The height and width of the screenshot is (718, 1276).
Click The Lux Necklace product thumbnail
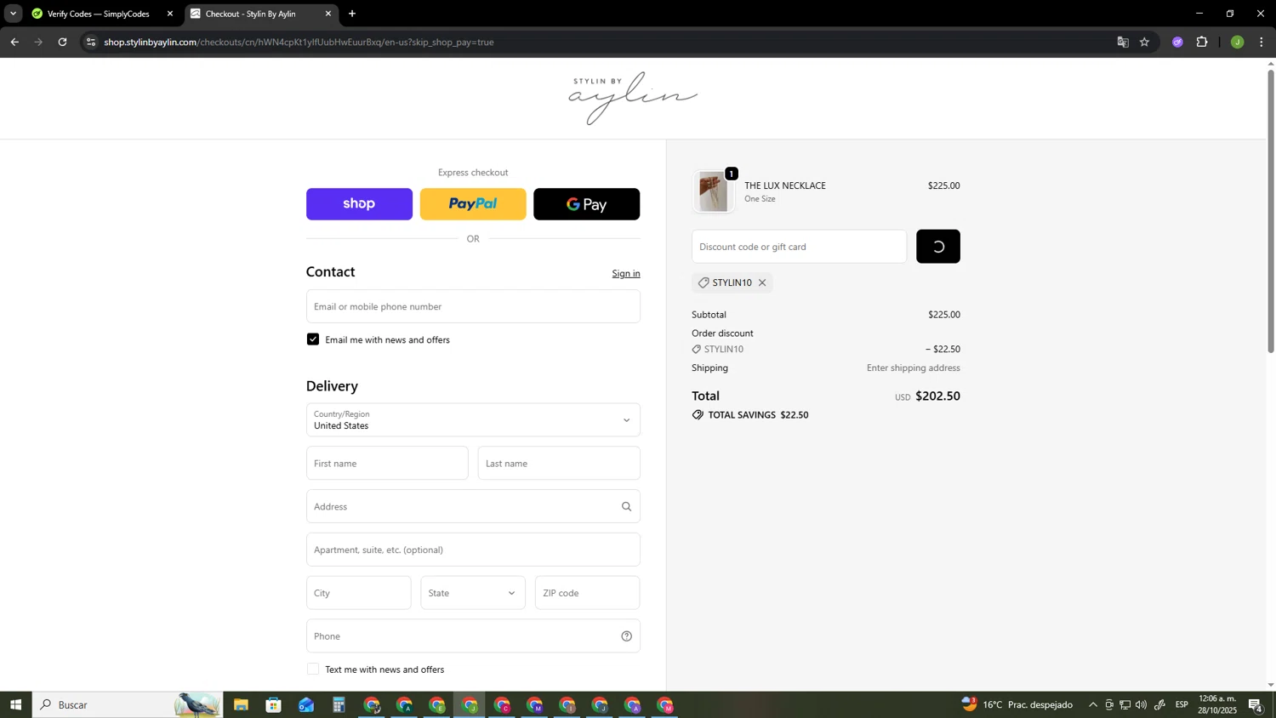point(713,191)
